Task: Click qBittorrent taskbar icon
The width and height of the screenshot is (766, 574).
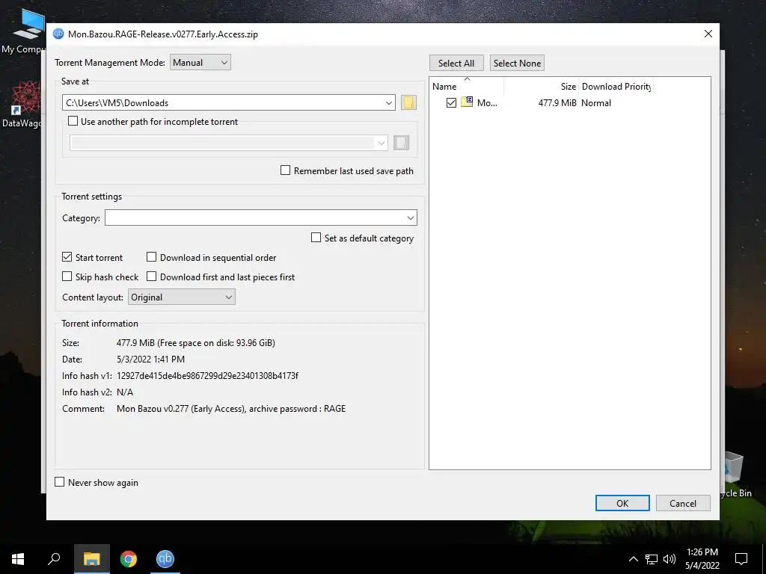Action: click(165, 559)
